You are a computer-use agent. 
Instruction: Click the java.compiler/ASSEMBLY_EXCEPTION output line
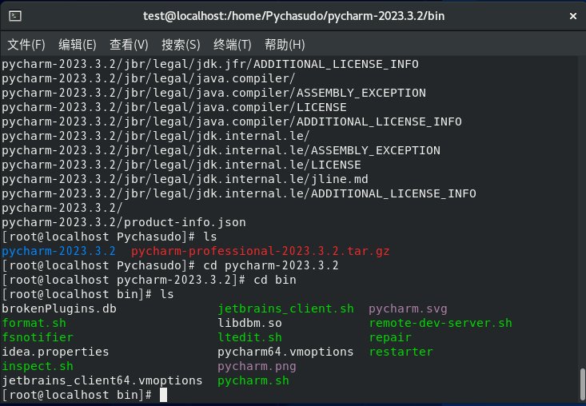coord(213,93)
